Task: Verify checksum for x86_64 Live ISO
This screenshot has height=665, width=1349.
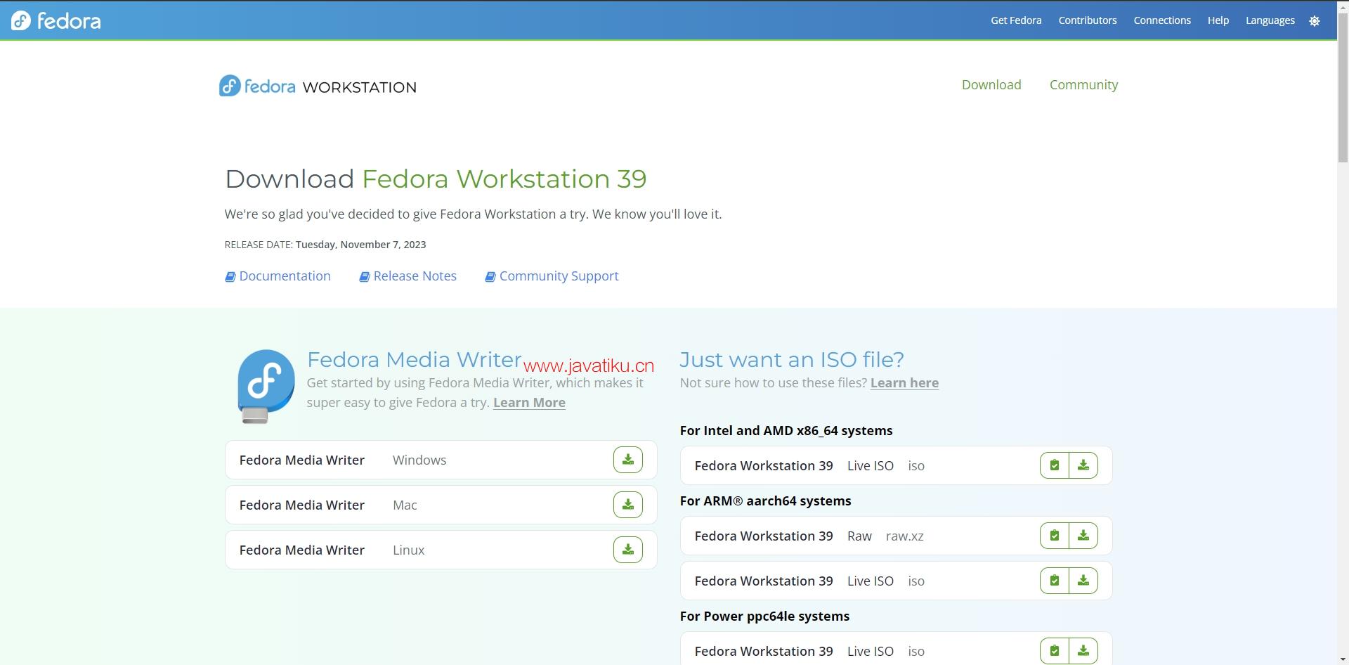Action: (x=1054, y=465)
